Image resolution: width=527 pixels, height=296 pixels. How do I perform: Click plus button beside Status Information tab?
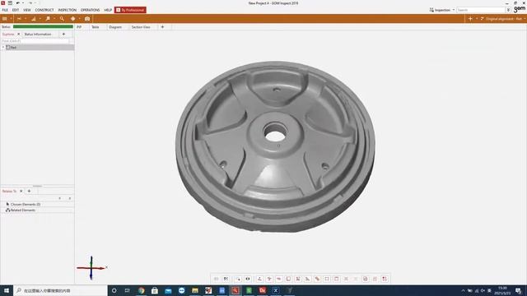click(63, 35)
